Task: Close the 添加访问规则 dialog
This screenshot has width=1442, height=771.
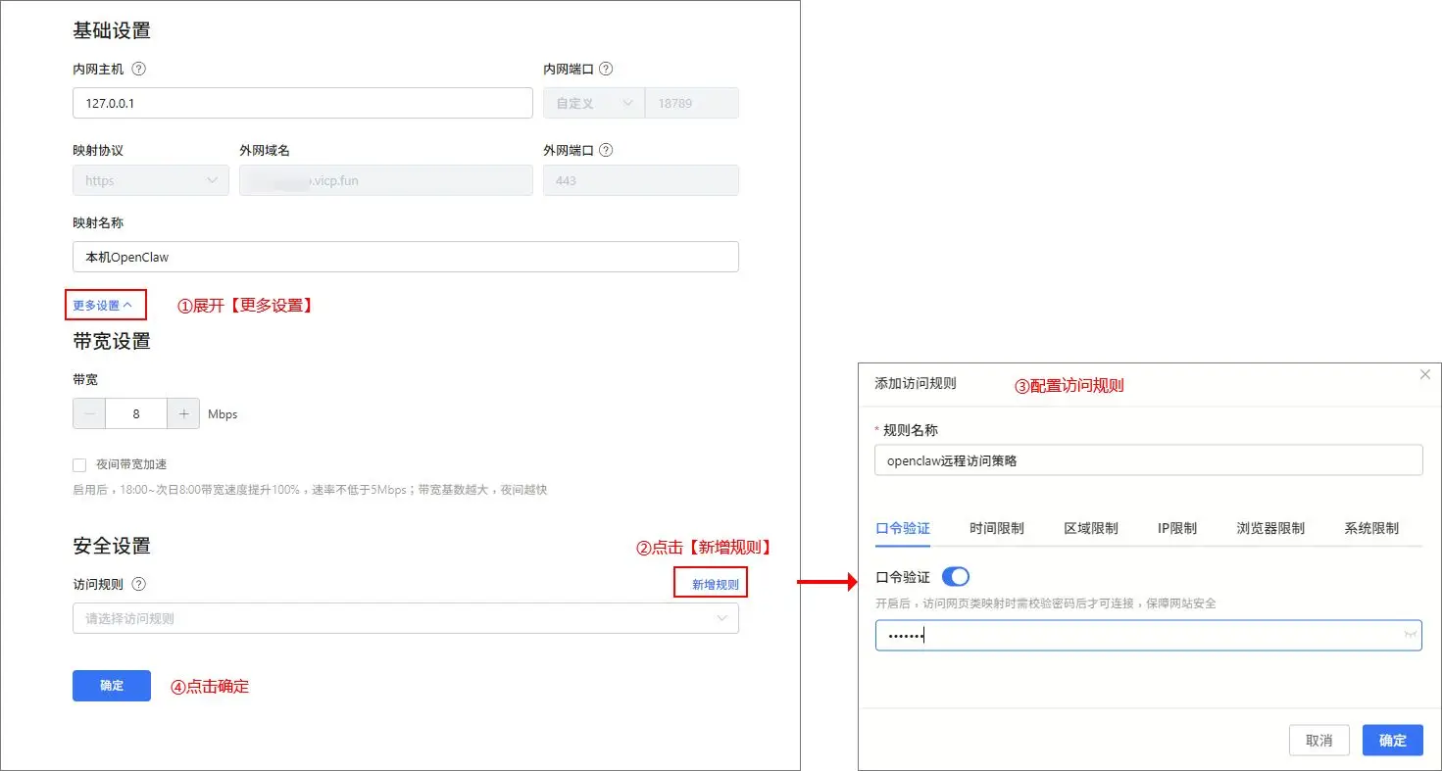Action: (1425, 374)
